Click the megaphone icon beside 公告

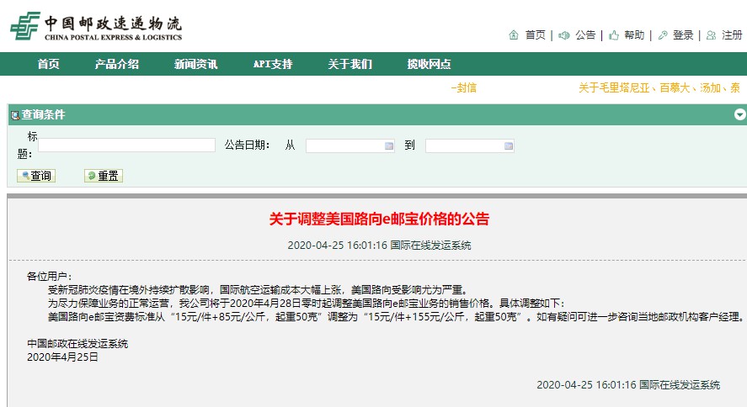pos(564,35)
